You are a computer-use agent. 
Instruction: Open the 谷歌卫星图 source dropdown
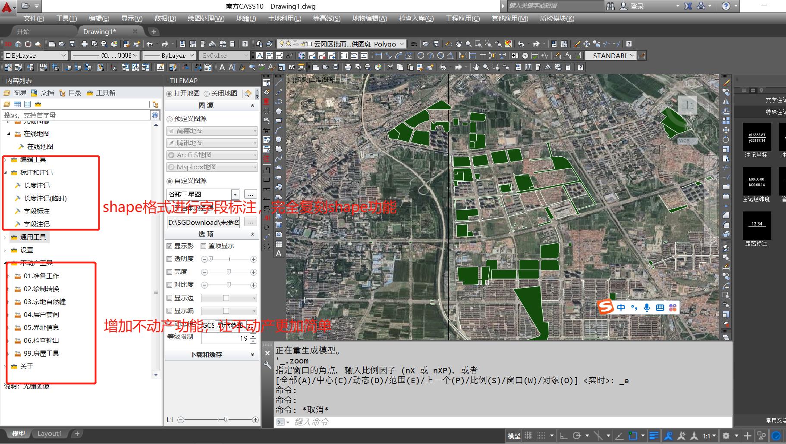[x=235, y=194]
